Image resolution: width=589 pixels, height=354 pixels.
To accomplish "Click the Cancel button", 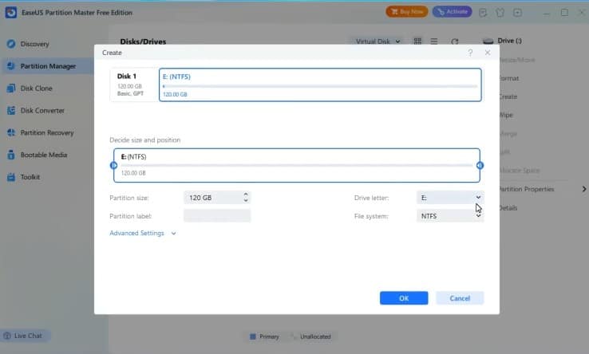I will point(460,298).
